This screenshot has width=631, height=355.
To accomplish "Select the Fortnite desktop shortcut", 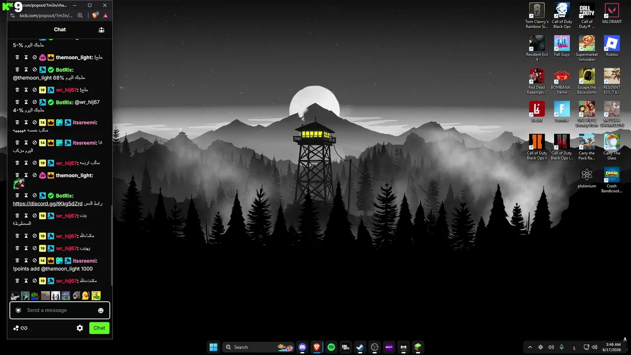I will click(562, 112).
